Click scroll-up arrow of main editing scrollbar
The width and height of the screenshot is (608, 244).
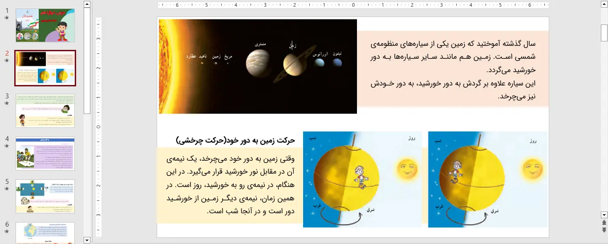coord(604,4)
